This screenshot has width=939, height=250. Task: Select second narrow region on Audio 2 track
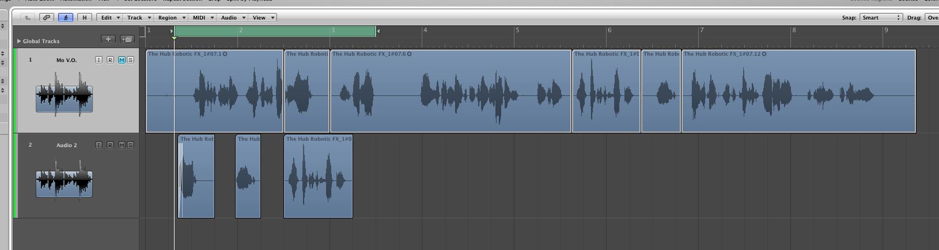pos(248,176)
